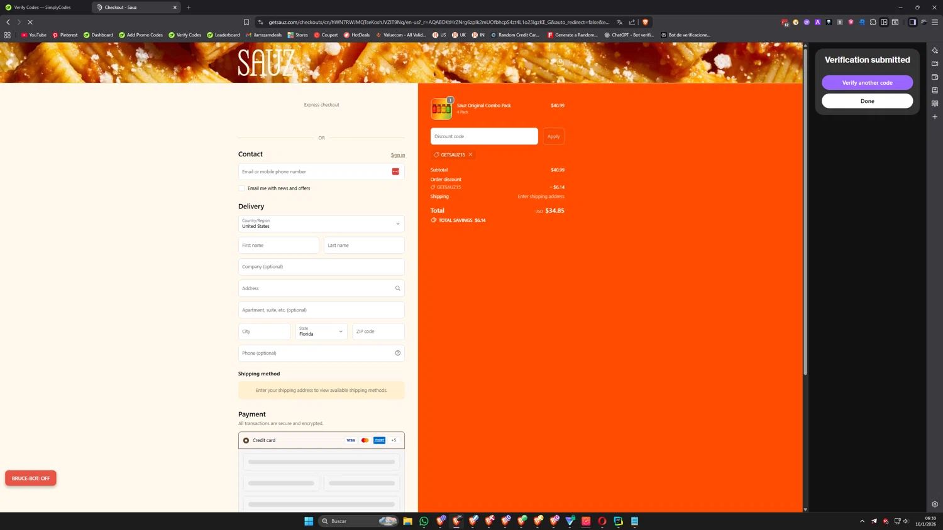Screen dimensions: 943x530
Task: Go back with the browser back arrow
Action: point(8,22)
